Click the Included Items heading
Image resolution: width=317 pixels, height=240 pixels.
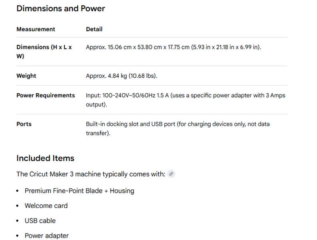(45, 158)
